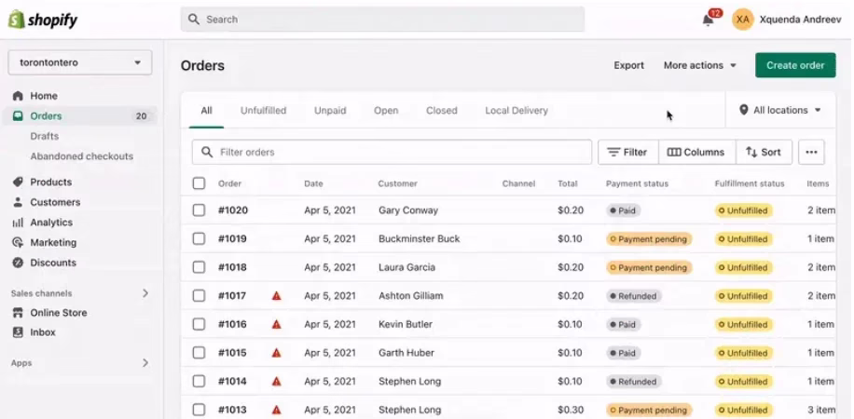Switch to the Local Delivery tab
The width and height of the screenshot is (854, 419).
click(x=516, y=110)
